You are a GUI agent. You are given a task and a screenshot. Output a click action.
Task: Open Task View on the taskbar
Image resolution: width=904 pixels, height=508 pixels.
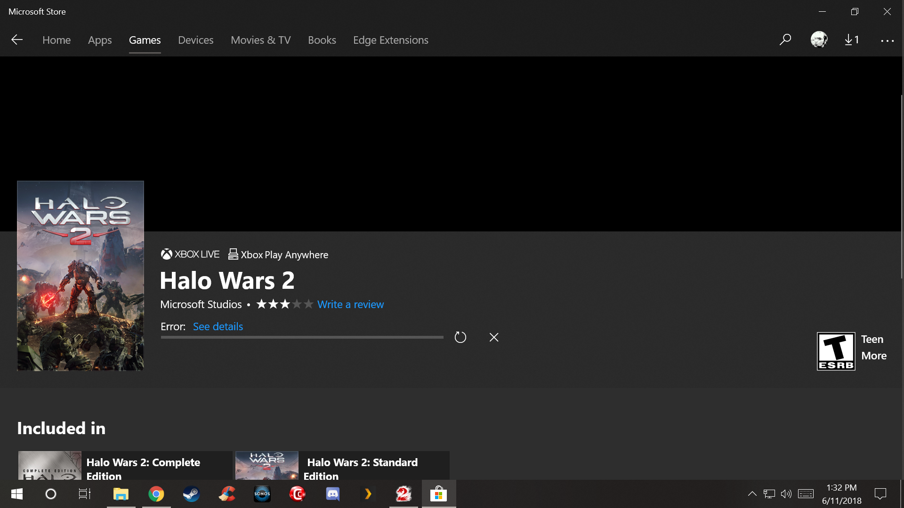pyautogui.click(x=85, y=494)
